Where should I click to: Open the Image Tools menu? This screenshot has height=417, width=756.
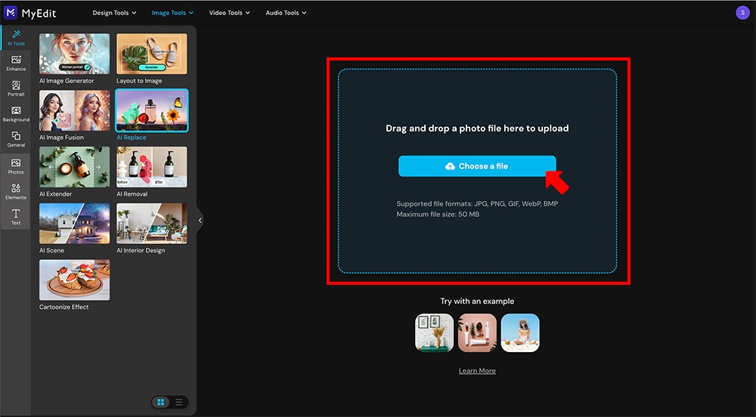172,13
